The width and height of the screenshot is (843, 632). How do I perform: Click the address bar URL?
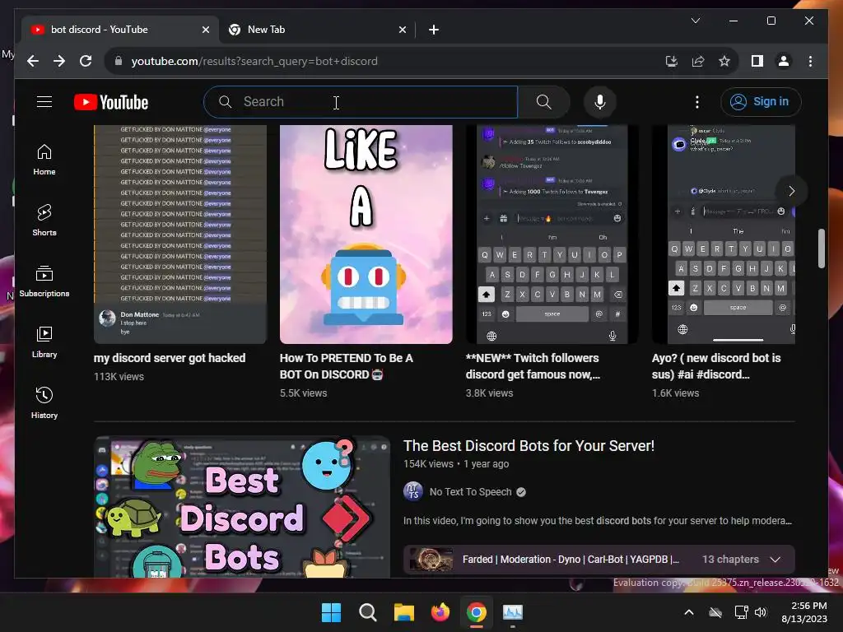[x=254, y=61]
